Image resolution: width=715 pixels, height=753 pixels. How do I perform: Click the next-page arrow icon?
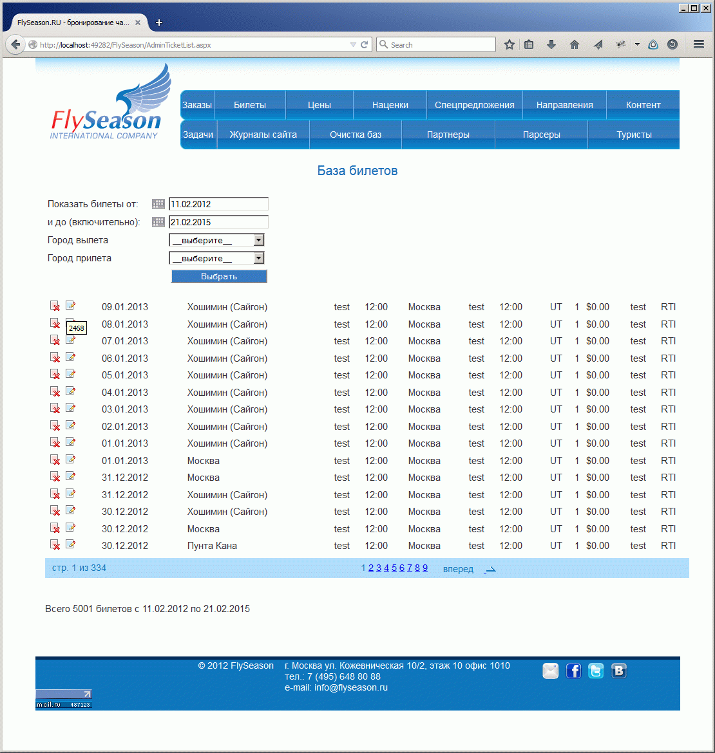(x=490, y=570)
